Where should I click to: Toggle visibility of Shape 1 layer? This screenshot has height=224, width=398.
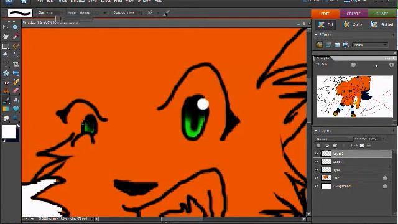click(x=317, y=162)
